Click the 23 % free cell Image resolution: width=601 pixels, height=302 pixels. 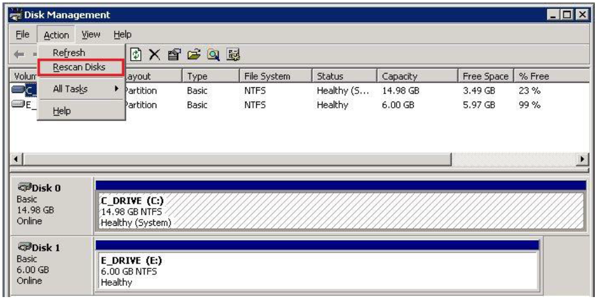tap(529, 90)
